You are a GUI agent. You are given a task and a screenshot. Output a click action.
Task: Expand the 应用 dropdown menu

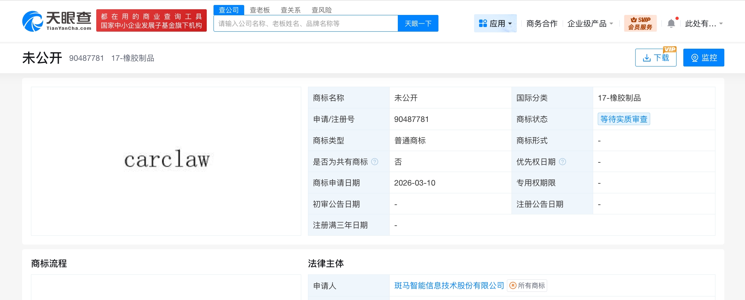[510, 24]
